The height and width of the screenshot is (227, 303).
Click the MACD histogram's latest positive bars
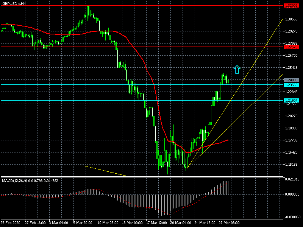[226, 188]
